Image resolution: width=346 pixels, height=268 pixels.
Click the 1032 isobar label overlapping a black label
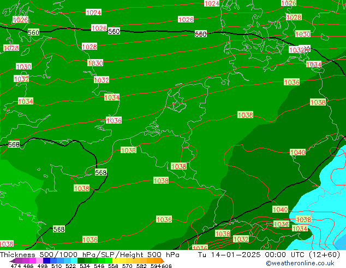(296, 50)
